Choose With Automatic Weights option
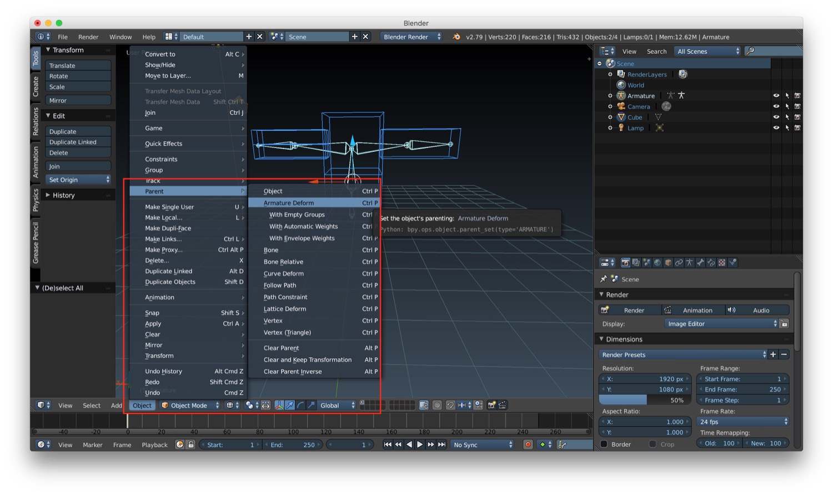 314,226
